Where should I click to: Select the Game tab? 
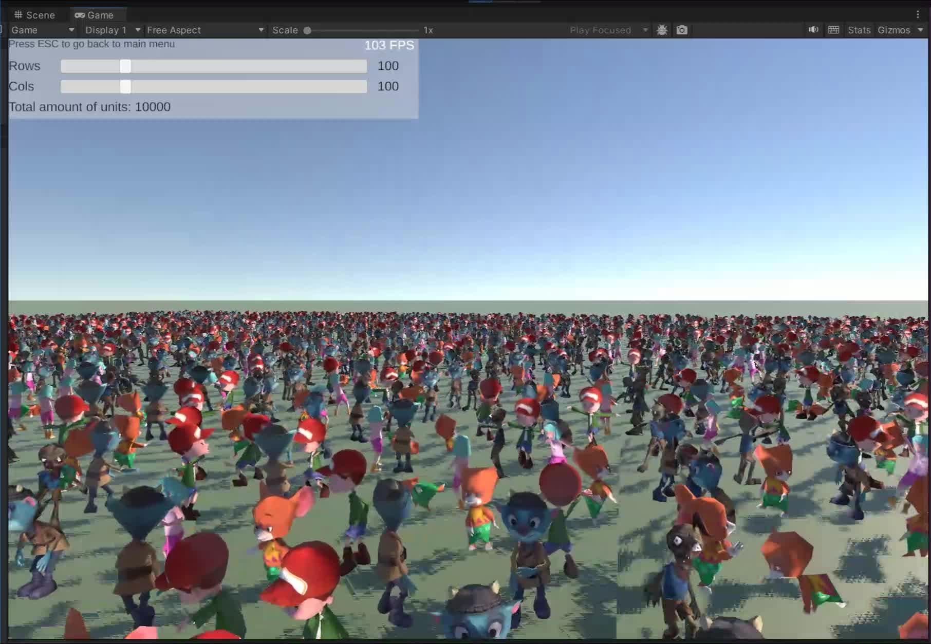99,15
